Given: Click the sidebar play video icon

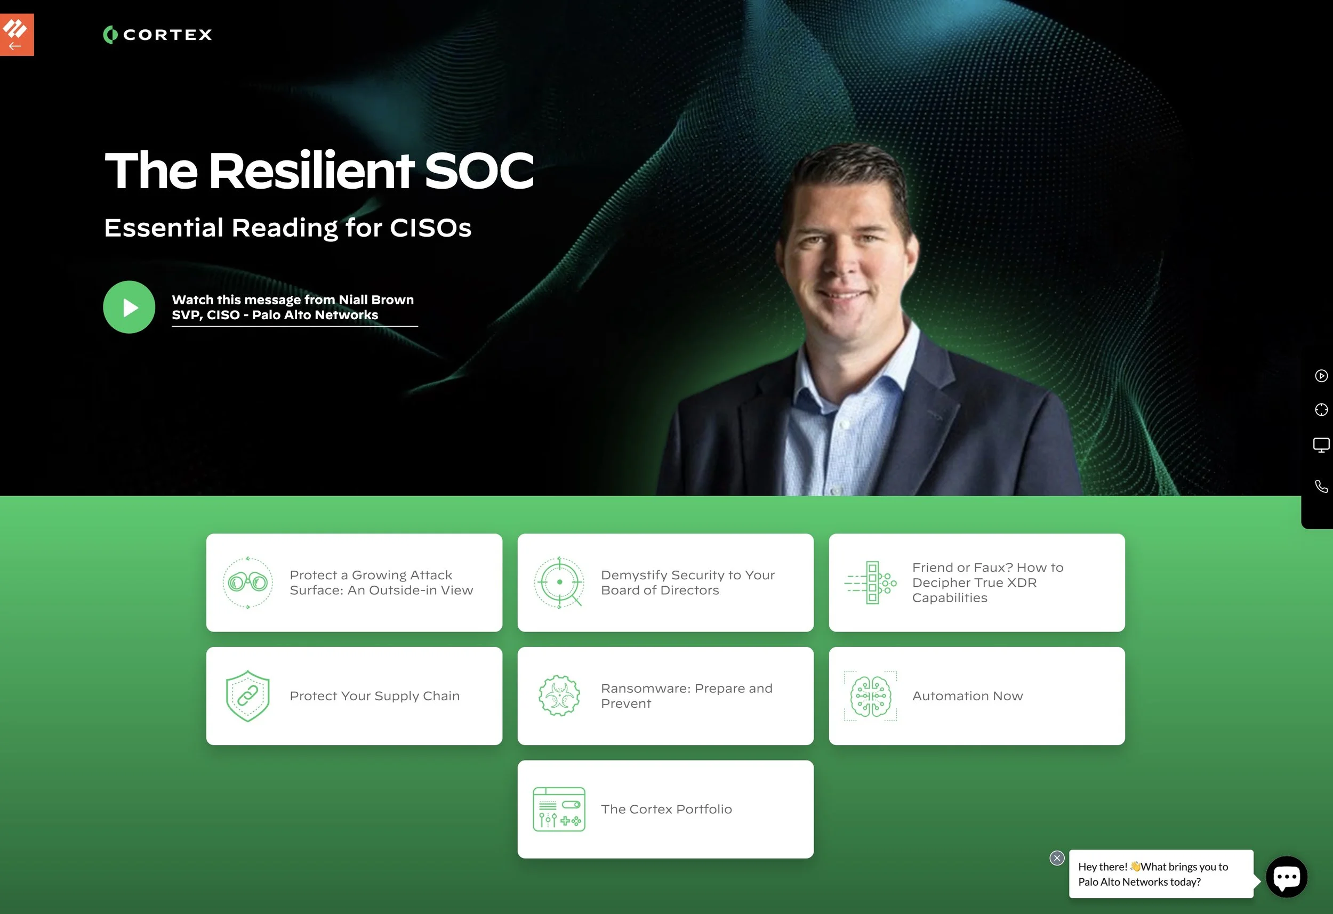Looking at the screenshot, I should (x=1321, y=376).
